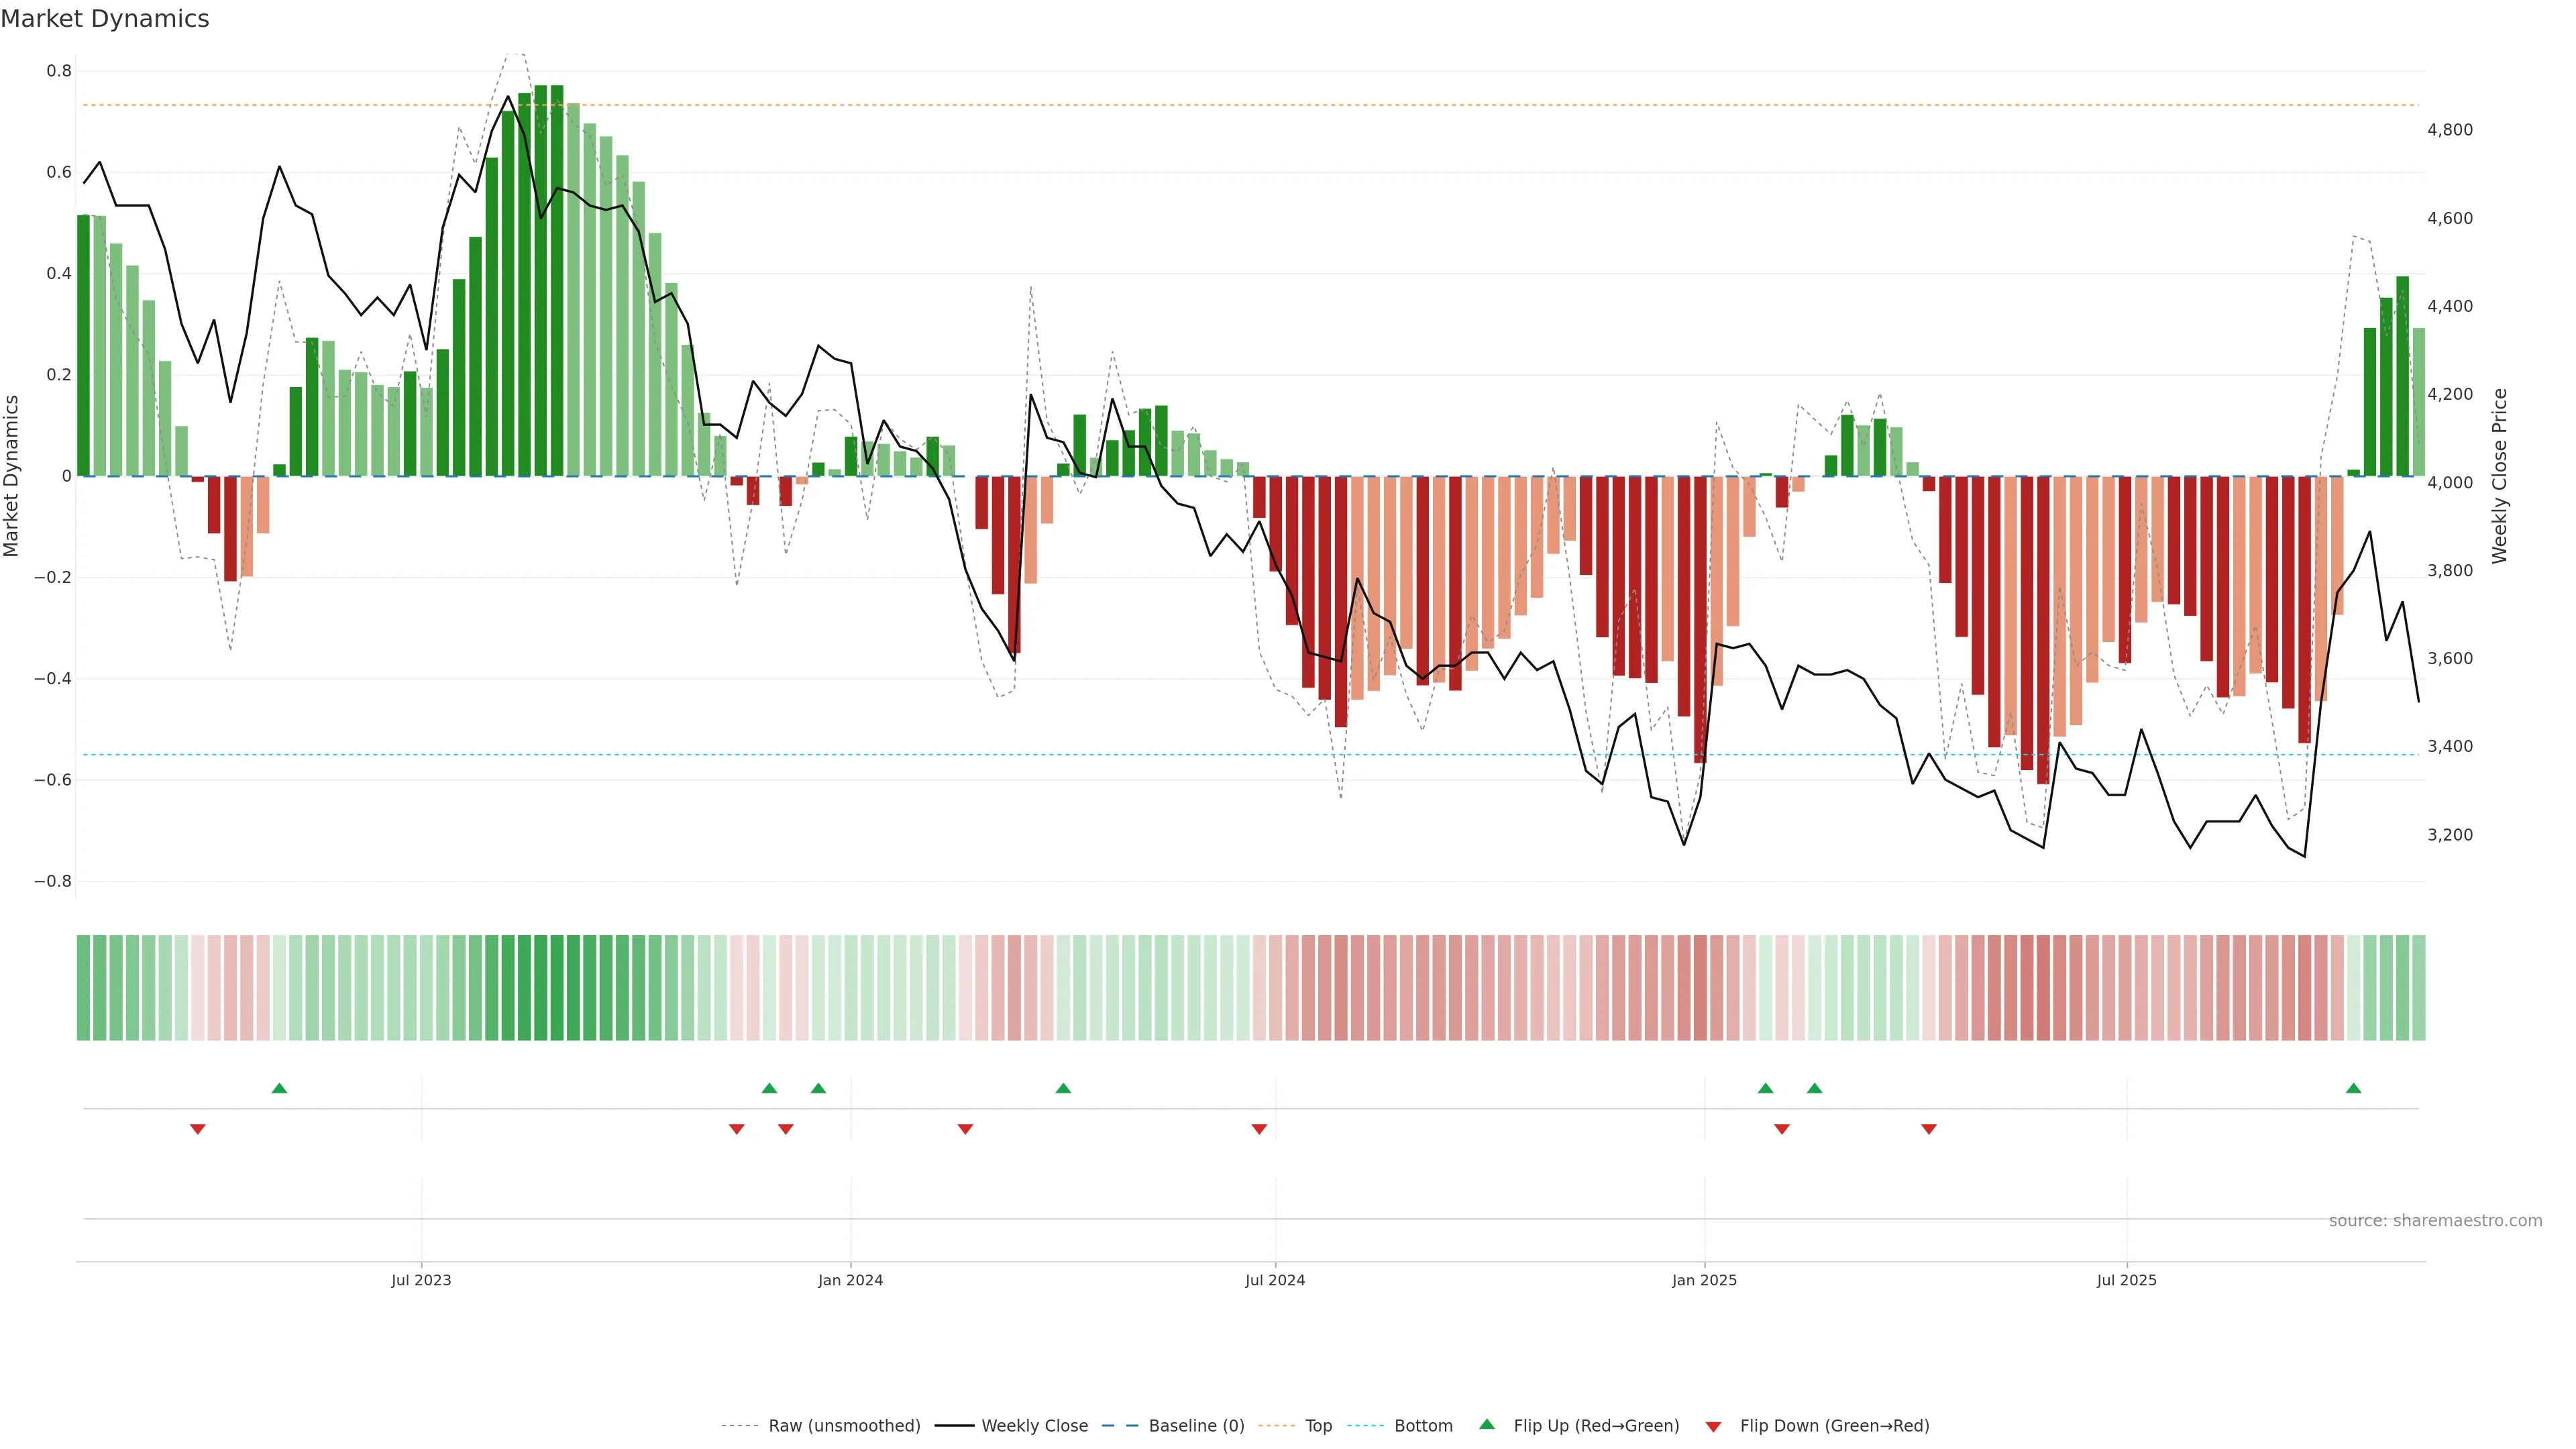This screenshot has height=1449, width=2576.
Task: Click the source: sharemaestro.com text
Action: coord(2435,1220)
